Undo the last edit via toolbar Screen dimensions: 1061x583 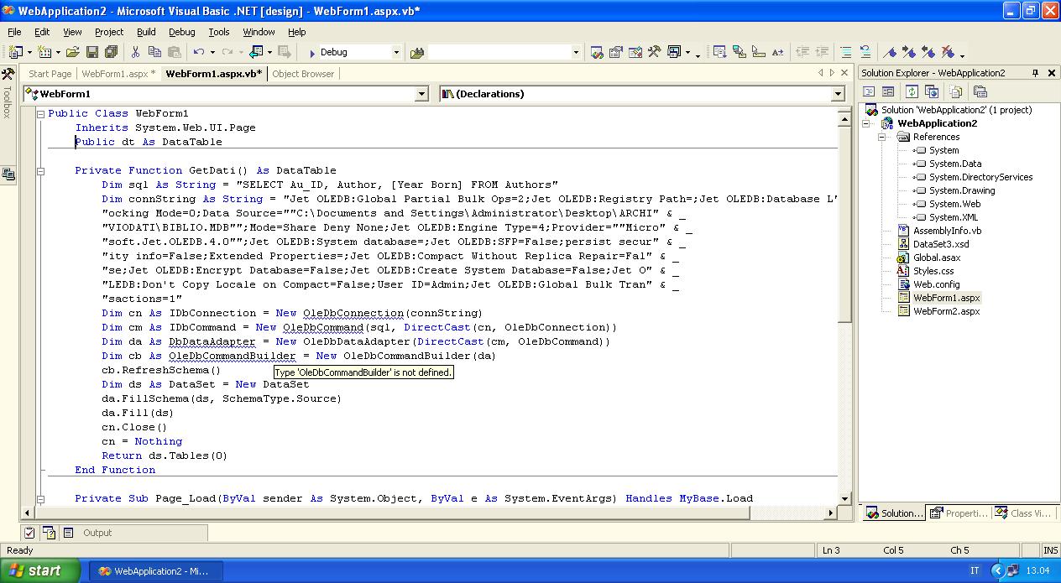198,52
